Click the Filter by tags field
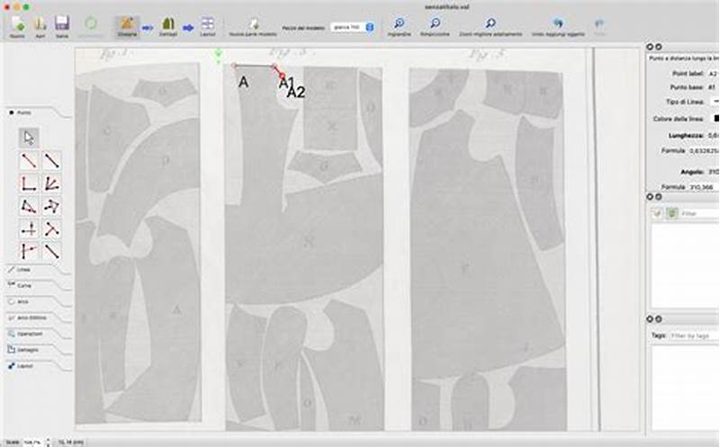Screen dimensions: 720x447 (694, 336)
